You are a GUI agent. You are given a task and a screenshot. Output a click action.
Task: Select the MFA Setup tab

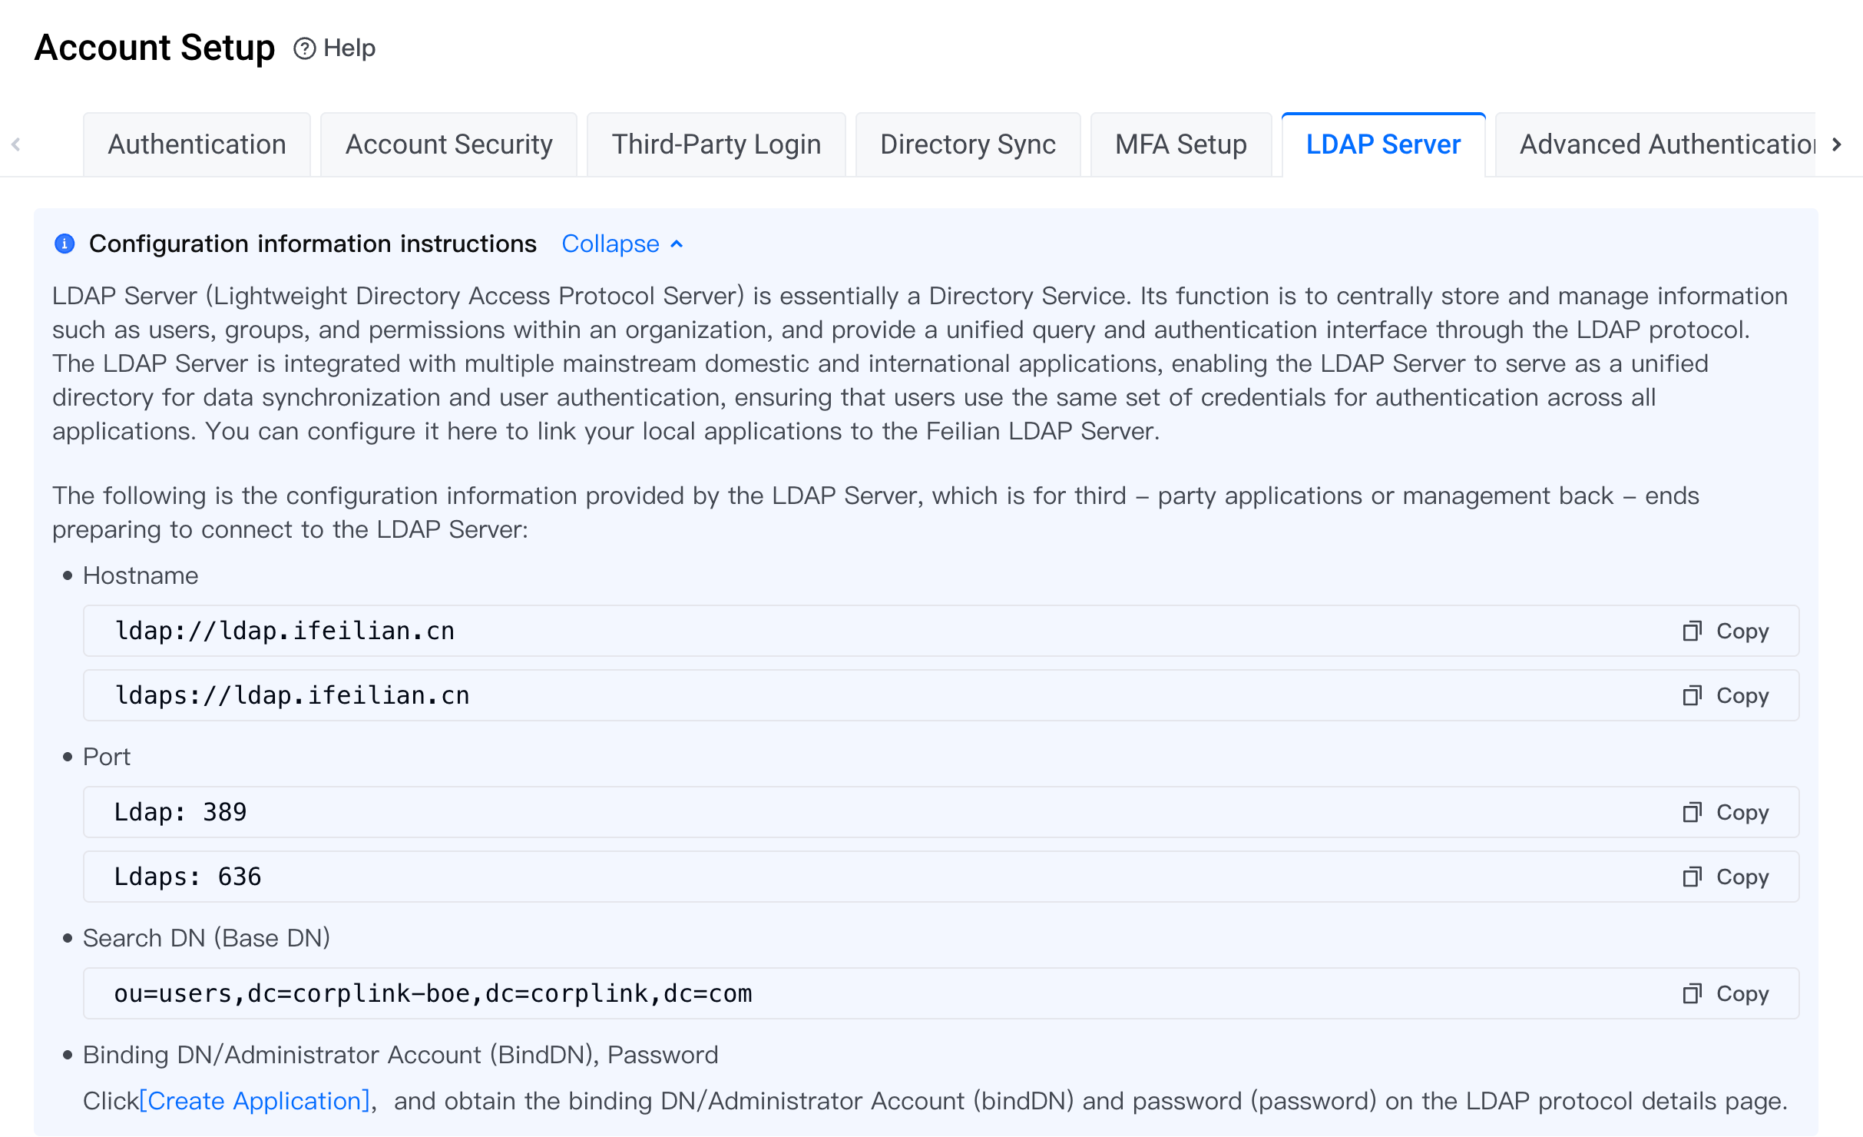pyautogui.click(x=1180, y=144)
